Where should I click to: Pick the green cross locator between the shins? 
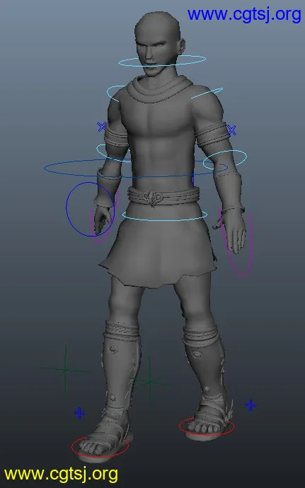tap(150, 381)
